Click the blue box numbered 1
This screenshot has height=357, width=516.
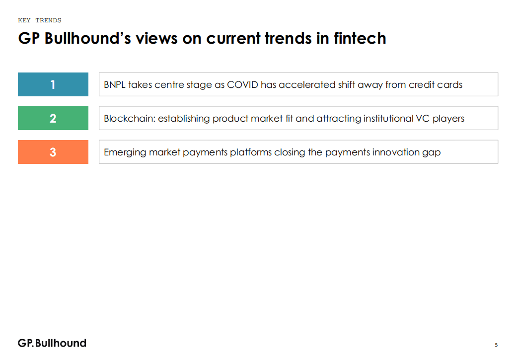coord(53,84)
